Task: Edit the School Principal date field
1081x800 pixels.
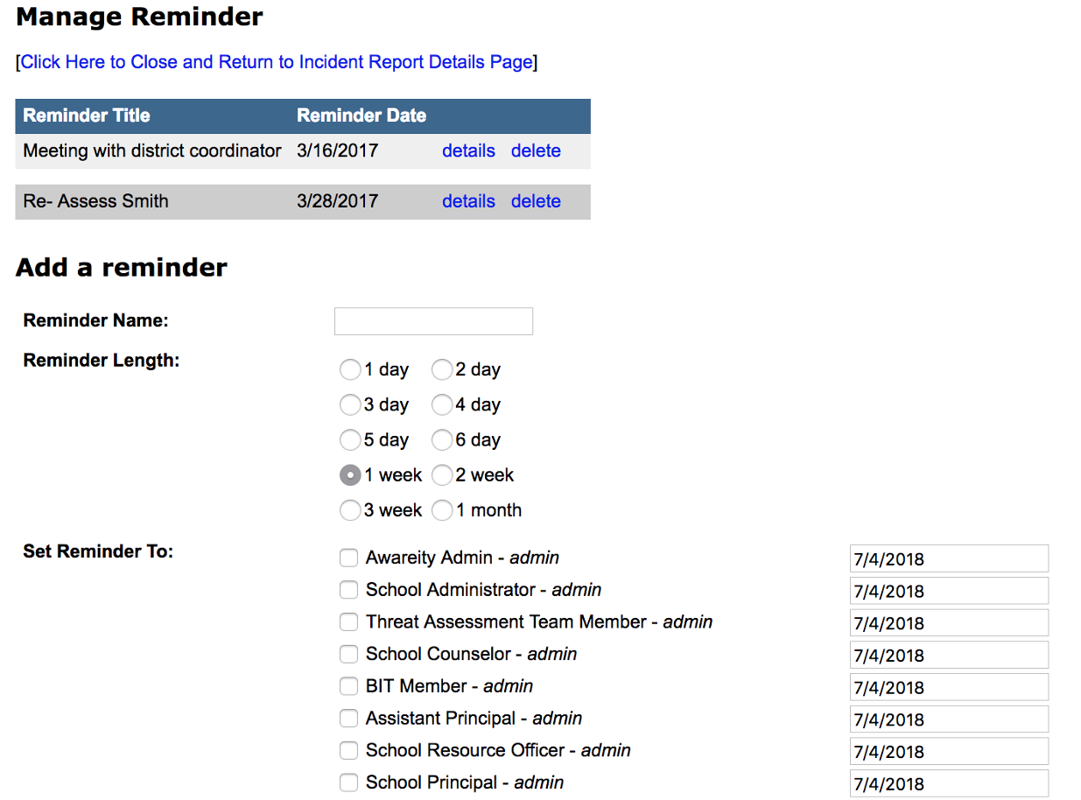Action: [x=949, y=783]
